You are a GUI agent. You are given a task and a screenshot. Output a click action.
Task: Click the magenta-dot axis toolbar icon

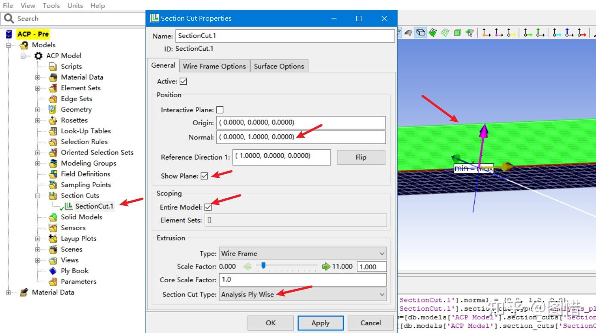(x=499, y=32)
